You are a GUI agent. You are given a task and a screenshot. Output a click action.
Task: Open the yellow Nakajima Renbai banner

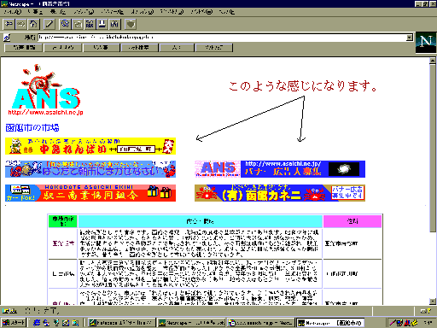(90, 146)
